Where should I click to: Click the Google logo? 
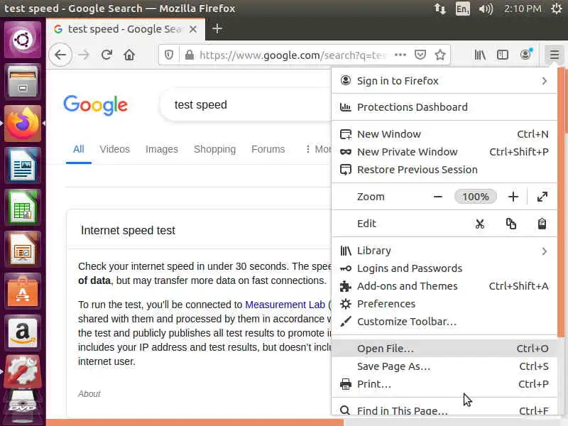pyautogui.click(x=96, y=105)
